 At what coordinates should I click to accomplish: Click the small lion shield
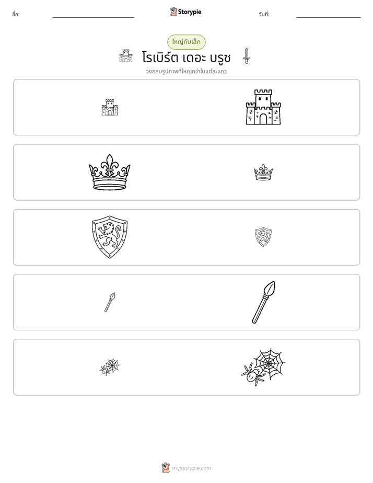(x=263, y=237)
